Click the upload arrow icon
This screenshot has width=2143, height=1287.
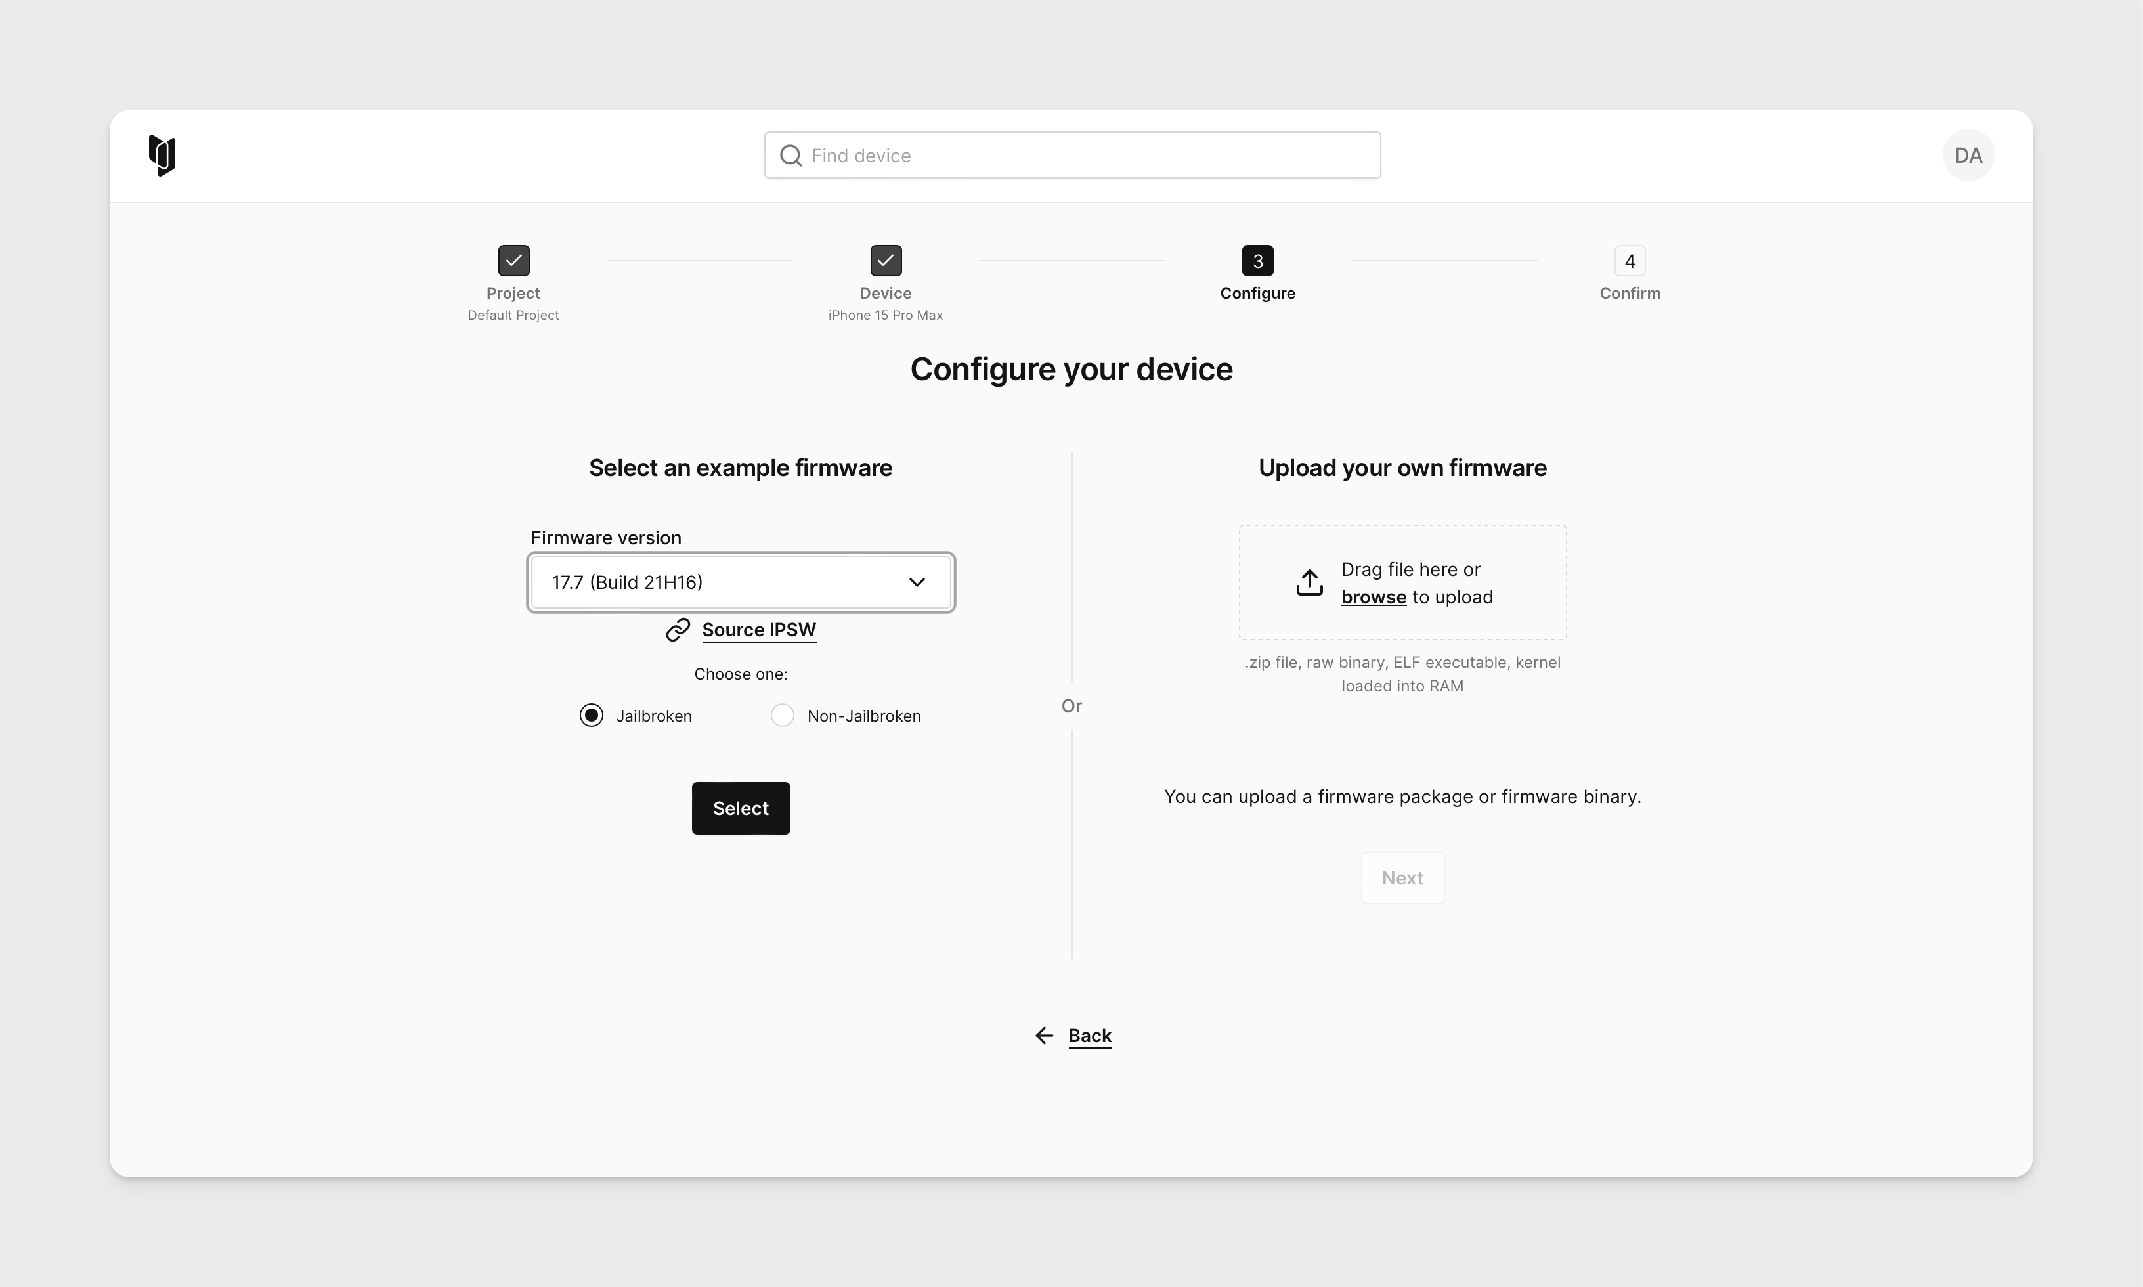[x=1307, y=583]
